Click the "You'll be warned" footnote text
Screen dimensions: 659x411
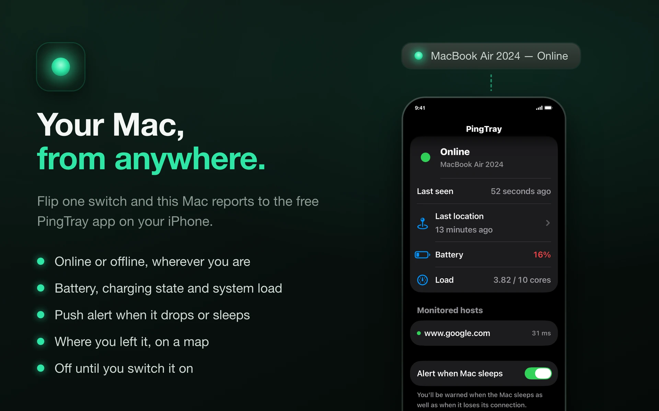479,400
